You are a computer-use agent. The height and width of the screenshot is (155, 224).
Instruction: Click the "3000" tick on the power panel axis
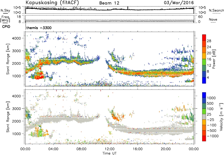(16, 51)
